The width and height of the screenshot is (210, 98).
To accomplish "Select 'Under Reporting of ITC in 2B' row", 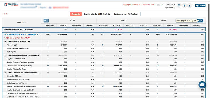I will [104, 83].
